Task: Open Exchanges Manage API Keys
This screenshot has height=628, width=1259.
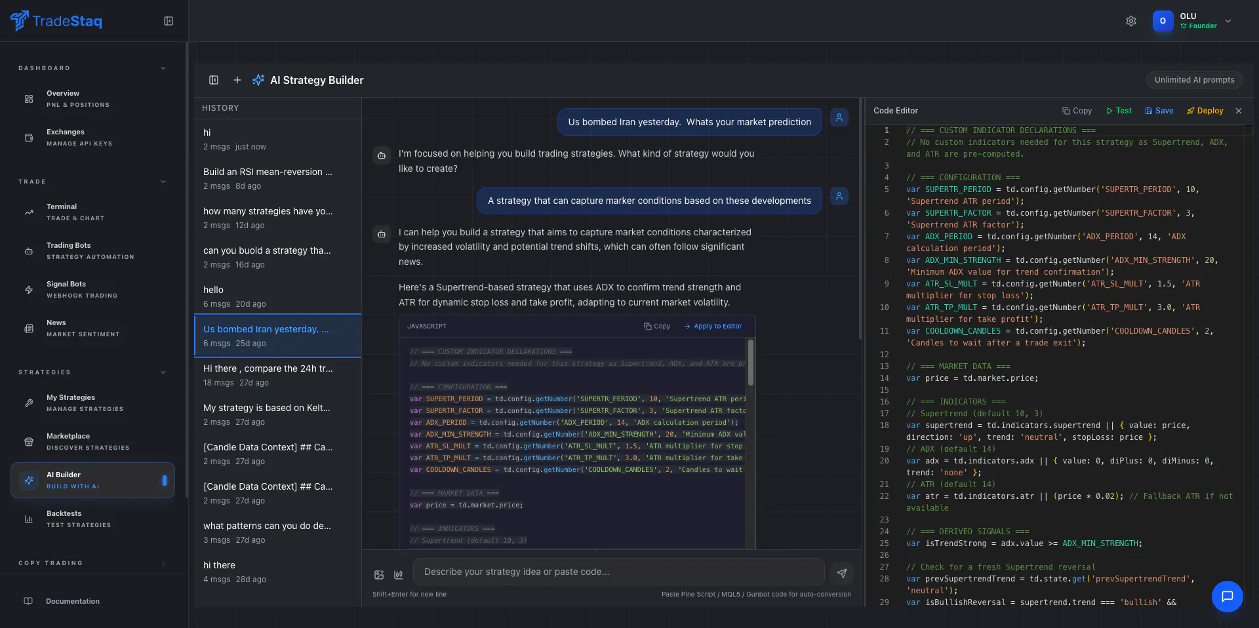Action: [92, 138]
